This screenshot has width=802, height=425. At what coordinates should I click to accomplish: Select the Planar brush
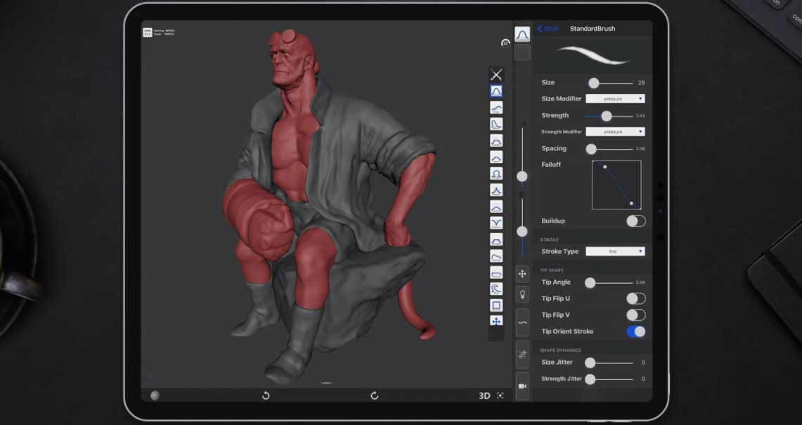[496, 273]
